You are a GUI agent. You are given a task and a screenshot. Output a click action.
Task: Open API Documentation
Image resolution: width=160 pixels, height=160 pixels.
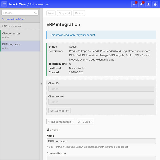point(61,122)
